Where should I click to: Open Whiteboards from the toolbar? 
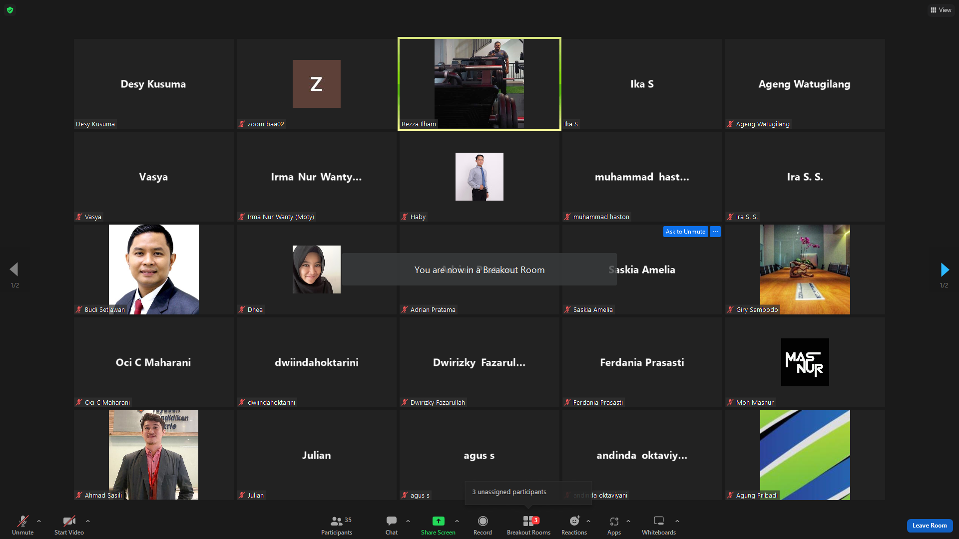(659, 525)
